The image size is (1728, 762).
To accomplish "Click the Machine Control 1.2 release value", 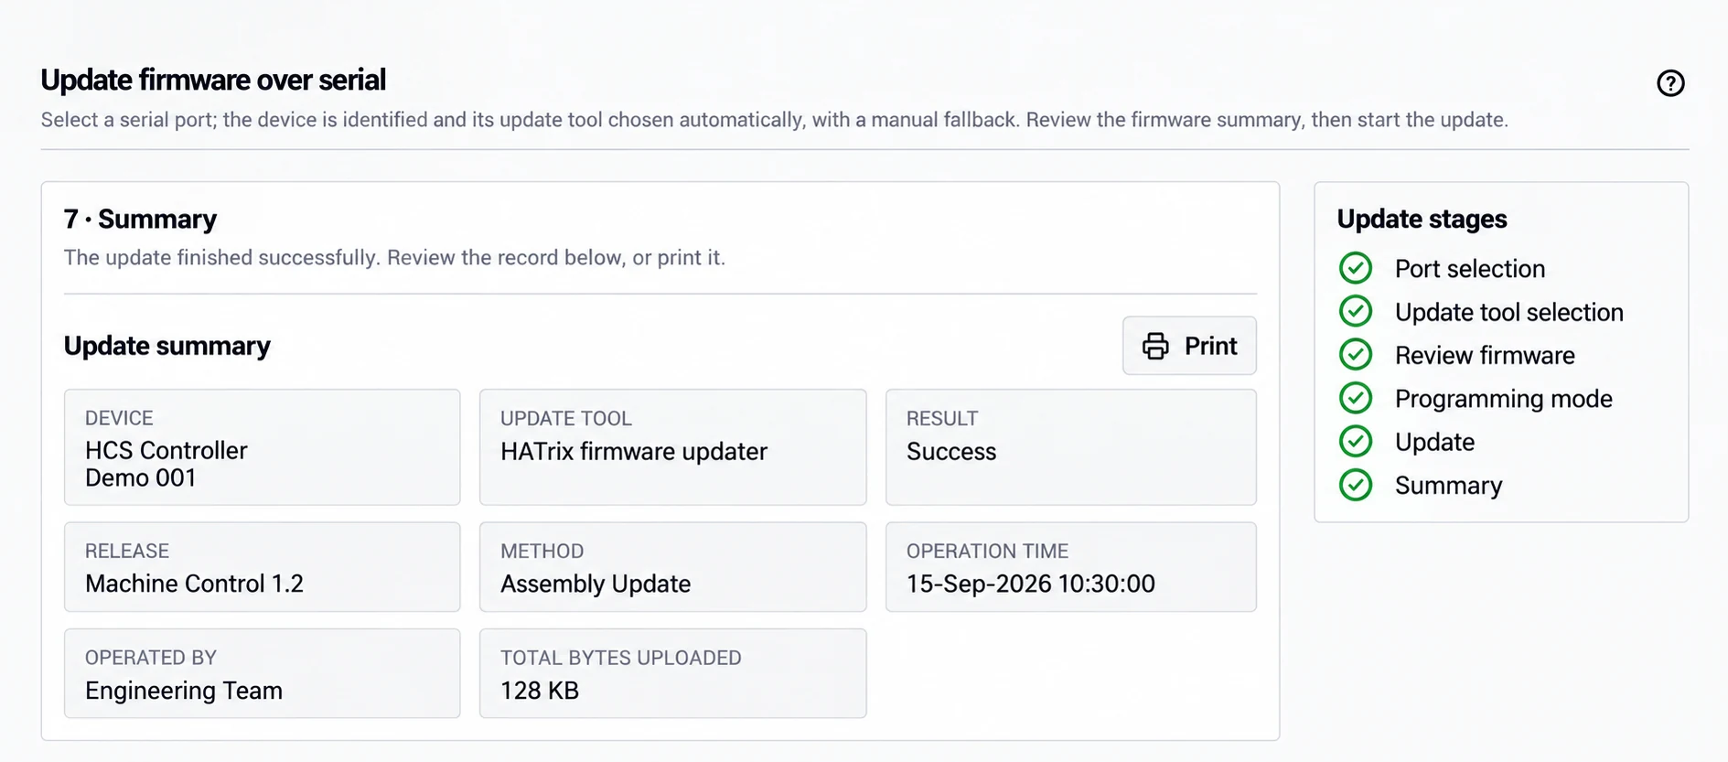I will pyautogui.click(x=194, y=584).
